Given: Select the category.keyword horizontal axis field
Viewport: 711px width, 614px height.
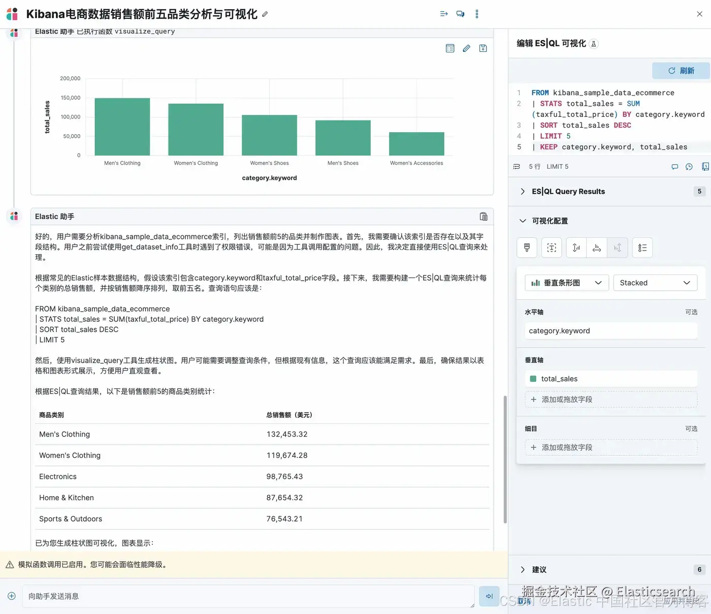Looking at the screenshot, I should (611, 331).
